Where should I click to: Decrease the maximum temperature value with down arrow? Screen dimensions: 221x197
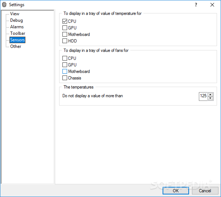(210, 98)
